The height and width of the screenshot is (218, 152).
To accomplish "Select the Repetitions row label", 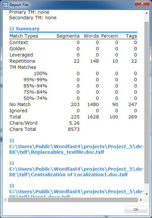I will (x=22, y=61).
